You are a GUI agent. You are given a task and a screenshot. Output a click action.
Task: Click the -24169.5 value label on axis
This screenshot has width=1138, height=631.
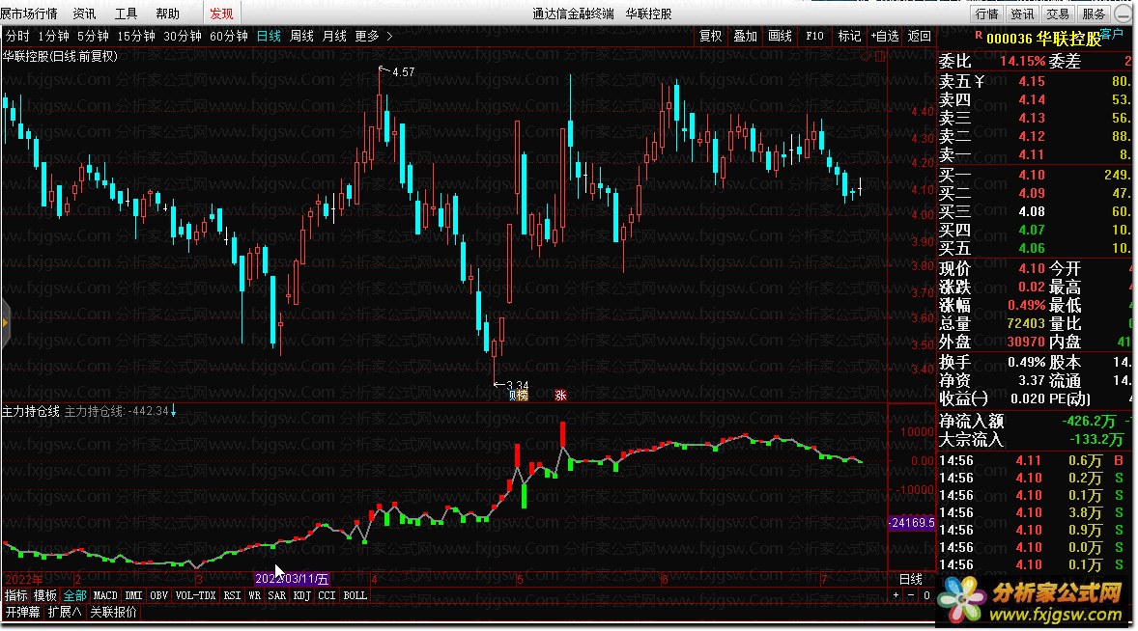[912, 522]
